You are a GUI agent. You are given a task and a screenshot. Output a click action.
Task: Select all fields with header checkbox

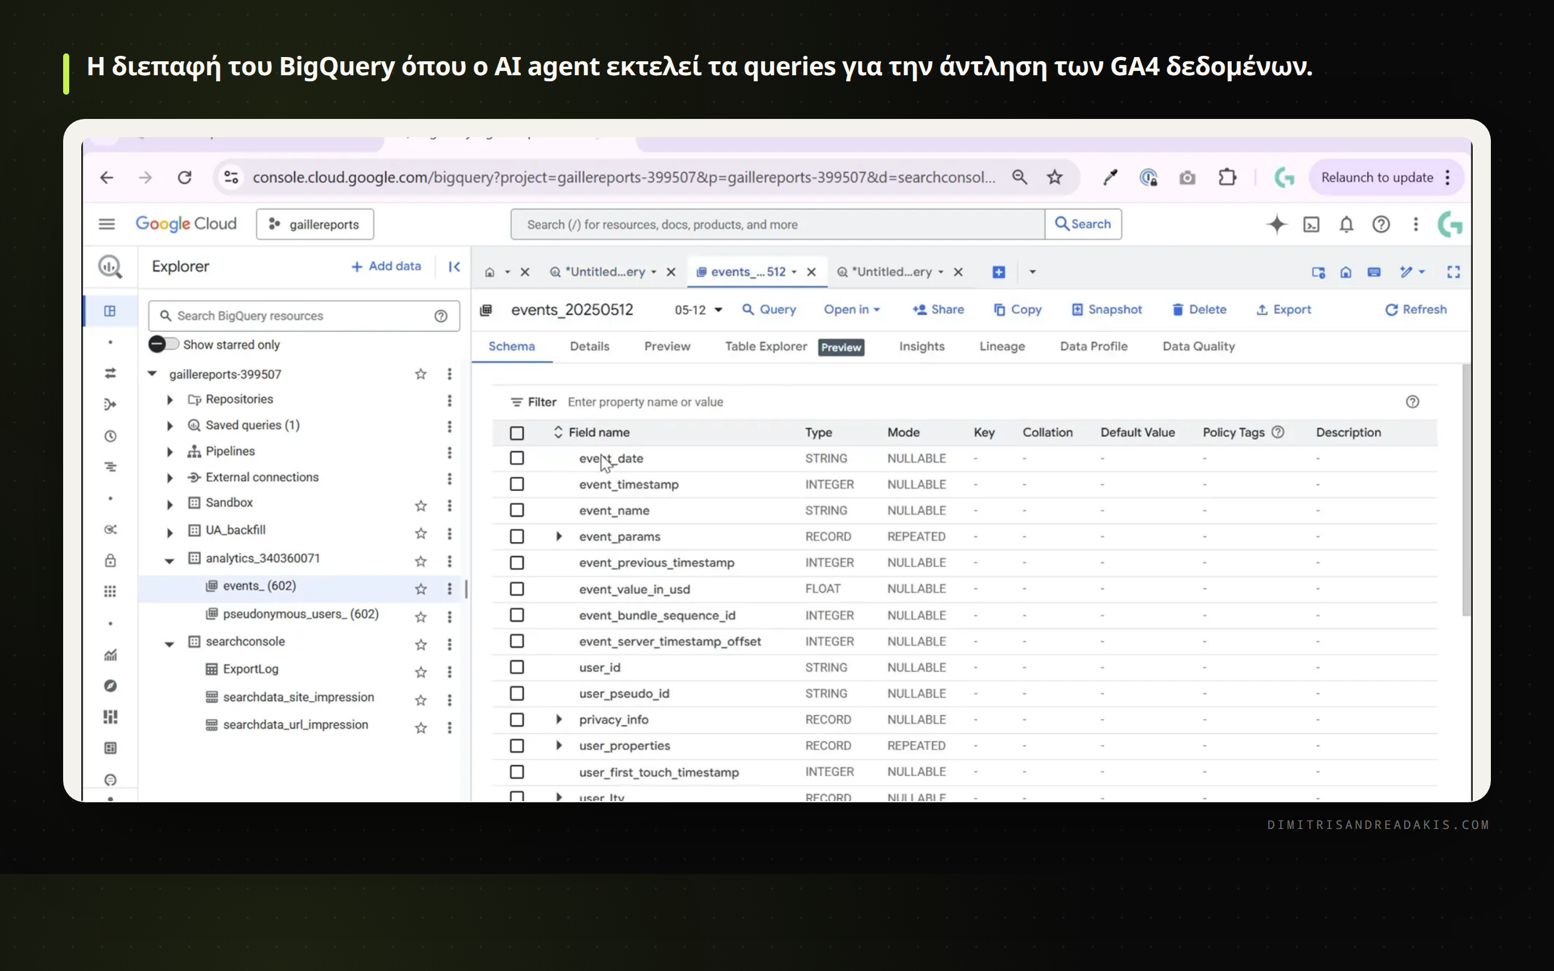pos(517,433)
